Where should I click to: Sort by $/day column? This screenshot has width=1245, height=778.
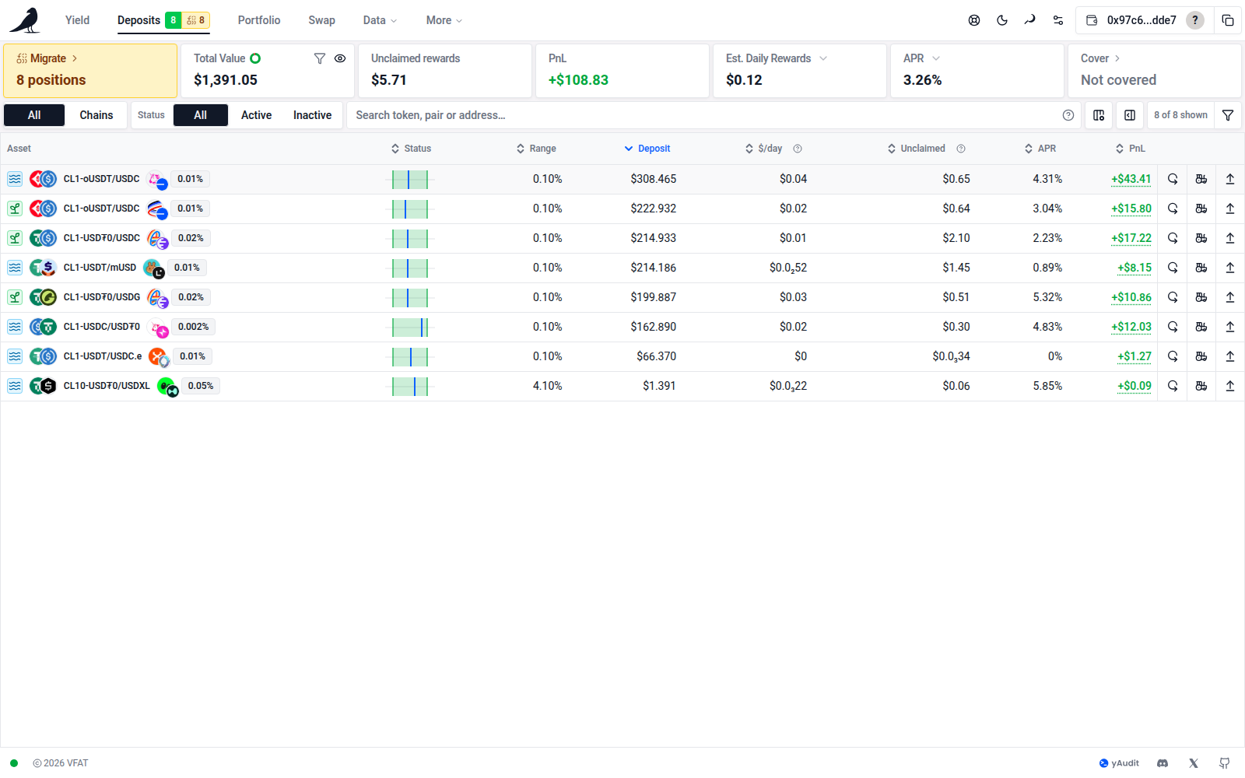click(764, 149)
